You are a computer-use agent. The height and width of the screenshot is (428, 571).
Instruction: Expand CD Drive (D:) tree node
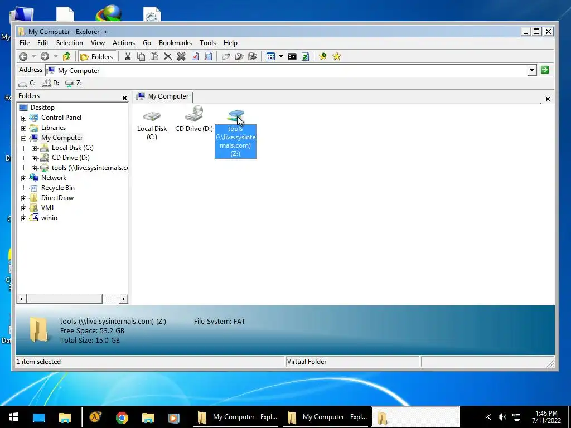[x=34, y=158]
